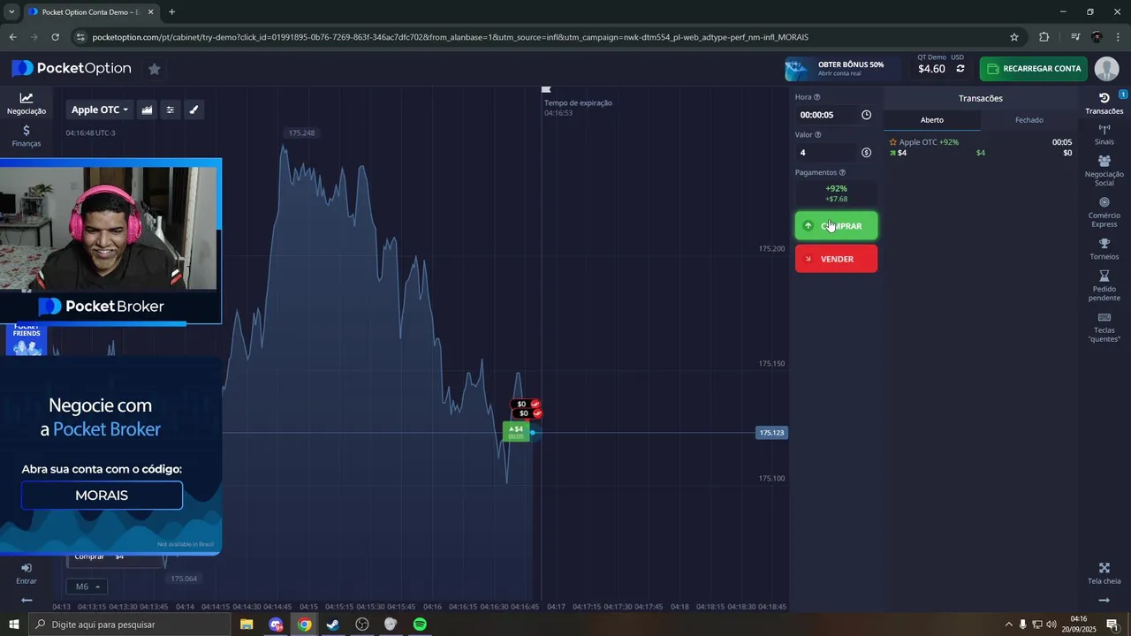Viewport: 1131px width, 636px height.
Task: Click the expiration time flag marker
Action: [x=546, y=89]
